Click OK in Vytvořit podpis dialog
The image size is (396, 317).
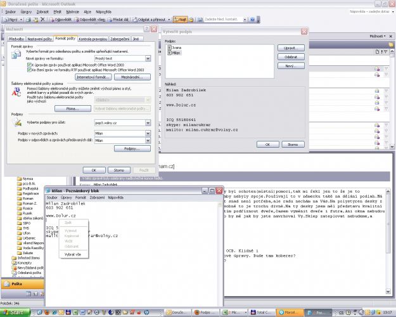(x=268, y=145)
